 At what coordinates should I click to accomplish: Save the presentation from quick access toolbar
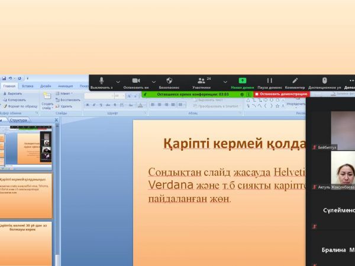(x=4, y=78)
